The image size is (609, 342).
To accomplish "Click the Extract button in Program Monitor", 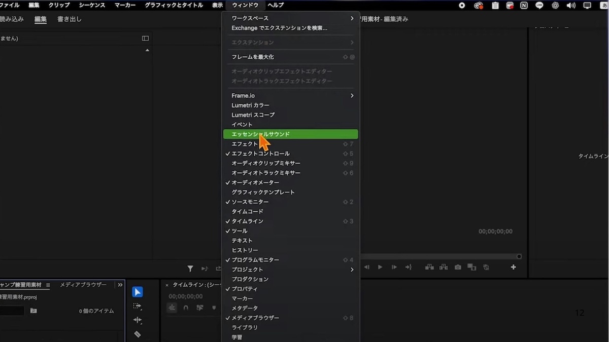I will tap(444, 267).
